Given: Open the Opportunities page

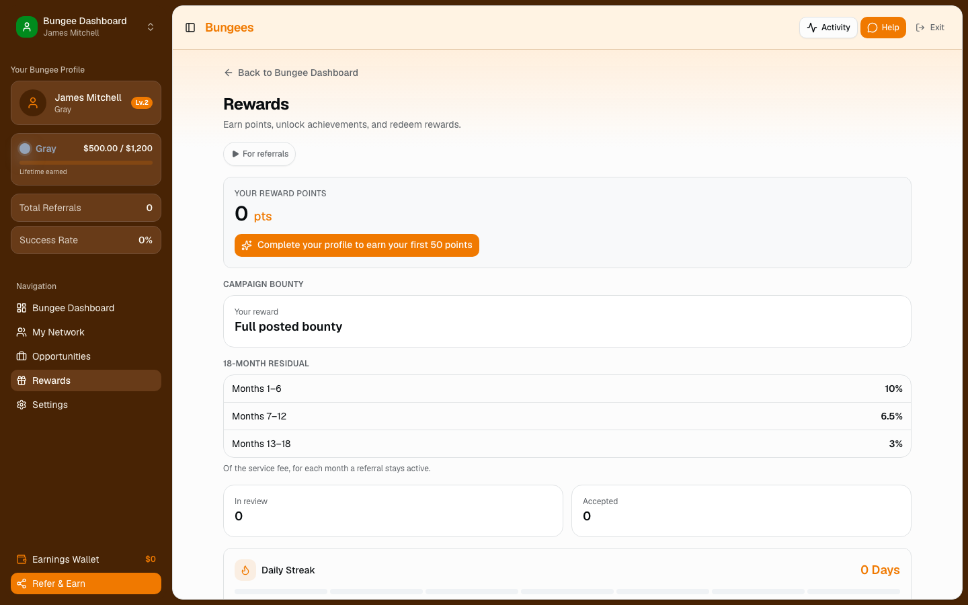Looking at the screenshot, I should point(86,356).
